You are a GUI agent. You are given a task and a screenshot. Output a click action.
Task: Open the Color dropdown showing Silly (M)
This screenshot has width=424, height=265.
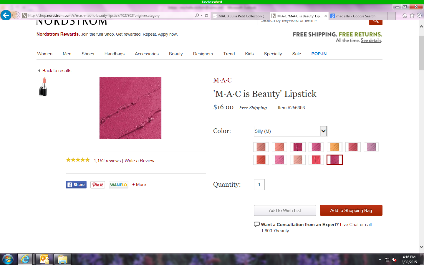[290, 131]
